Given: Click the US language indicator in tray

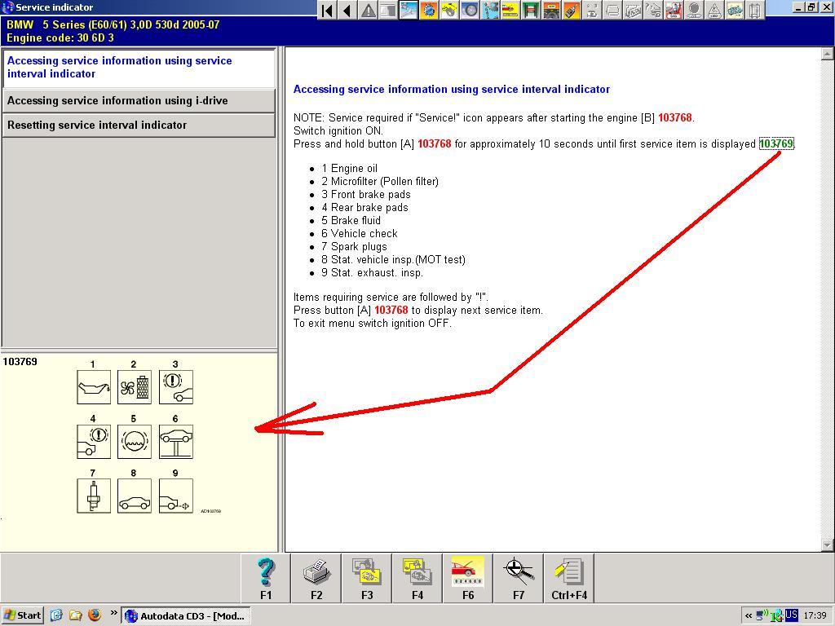Looking at the screenshot, I should click(791, 615).
